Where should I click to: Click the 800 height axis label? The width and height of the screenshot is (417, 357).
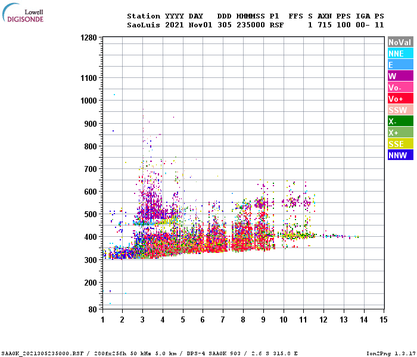pos(91,146)
